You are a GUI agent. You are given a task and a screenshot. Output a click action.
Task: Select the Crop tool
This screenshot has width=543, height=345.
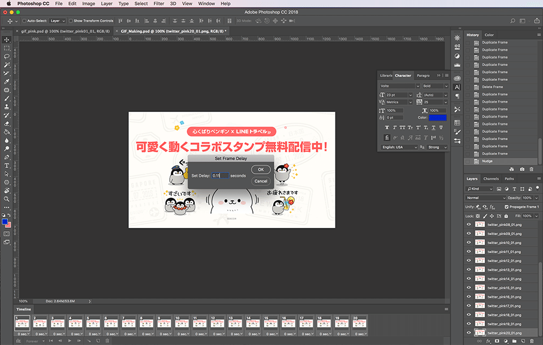tap(7, 74)
